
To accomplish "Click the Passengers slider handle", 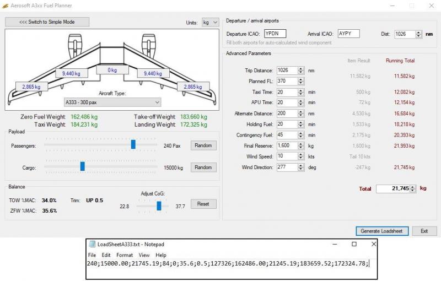I will (x=133, y=144).
